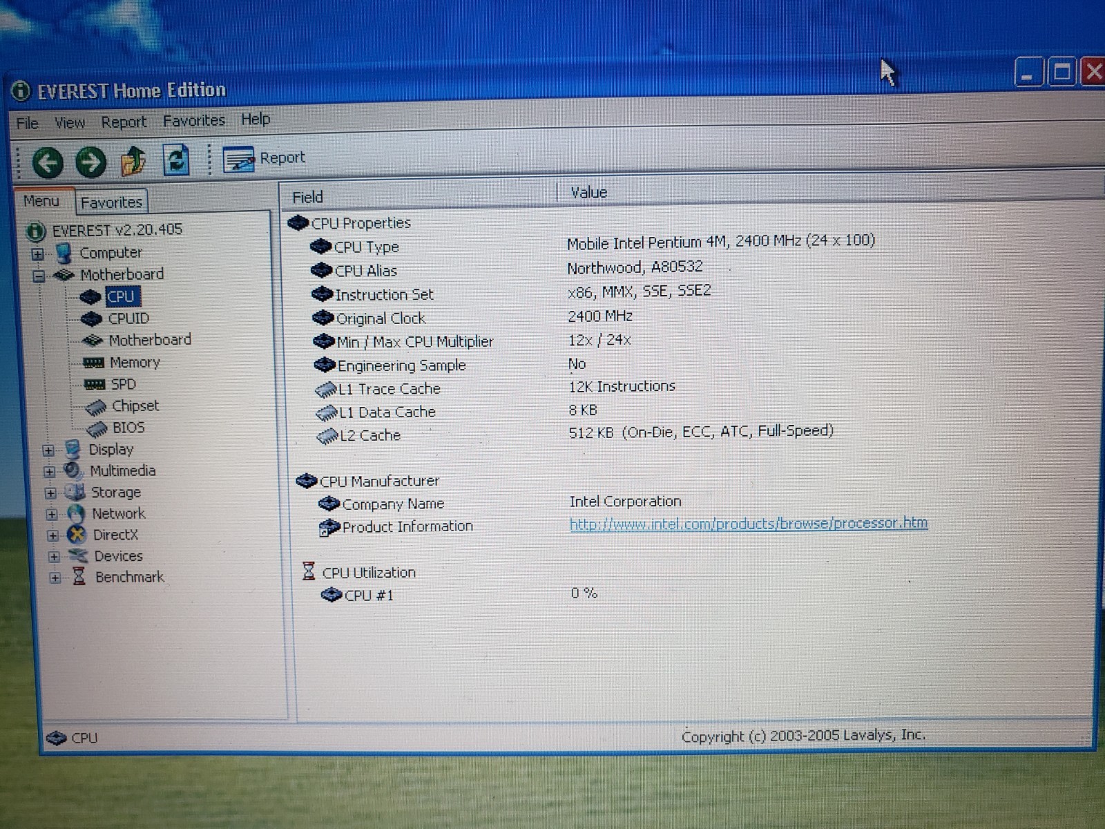The image size is (1105, 829).
Task: Select the Instruction Set row
Action: (512, 292)
